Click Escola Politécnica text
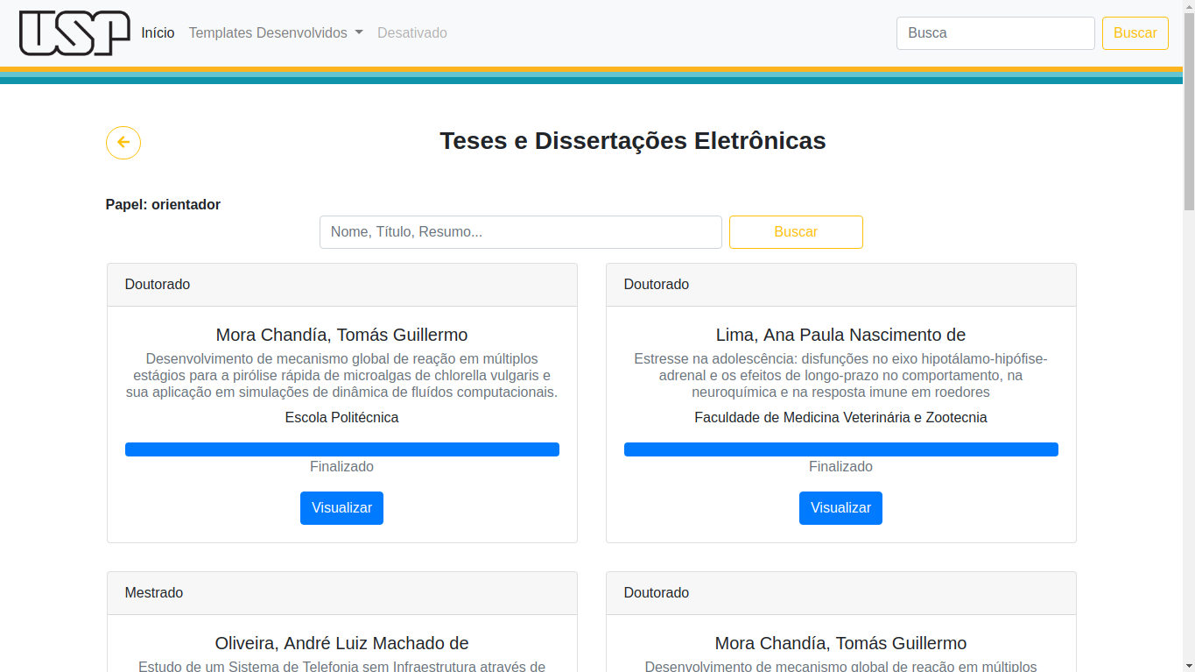1195x672 pixels. [341, 418]
